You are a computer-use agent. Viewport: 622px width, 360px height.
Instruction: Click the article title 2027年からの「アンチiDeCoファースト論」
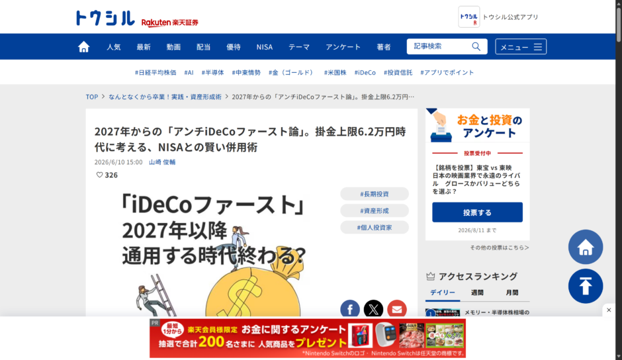point(250,140)
